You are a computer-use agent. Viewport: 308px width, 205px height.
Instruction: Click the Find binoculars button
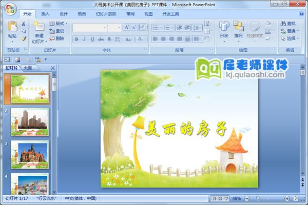(x=288, y=24)
